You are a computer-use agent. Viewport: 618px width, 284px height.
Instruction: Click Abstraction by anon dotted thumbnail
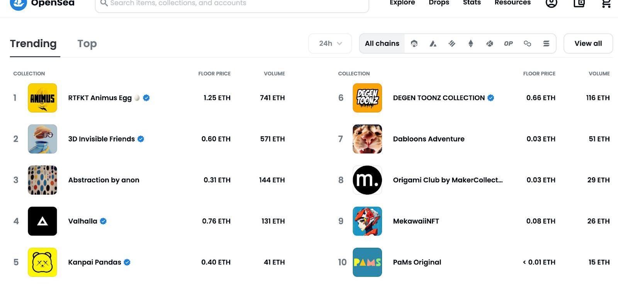(x=42, y=180)
